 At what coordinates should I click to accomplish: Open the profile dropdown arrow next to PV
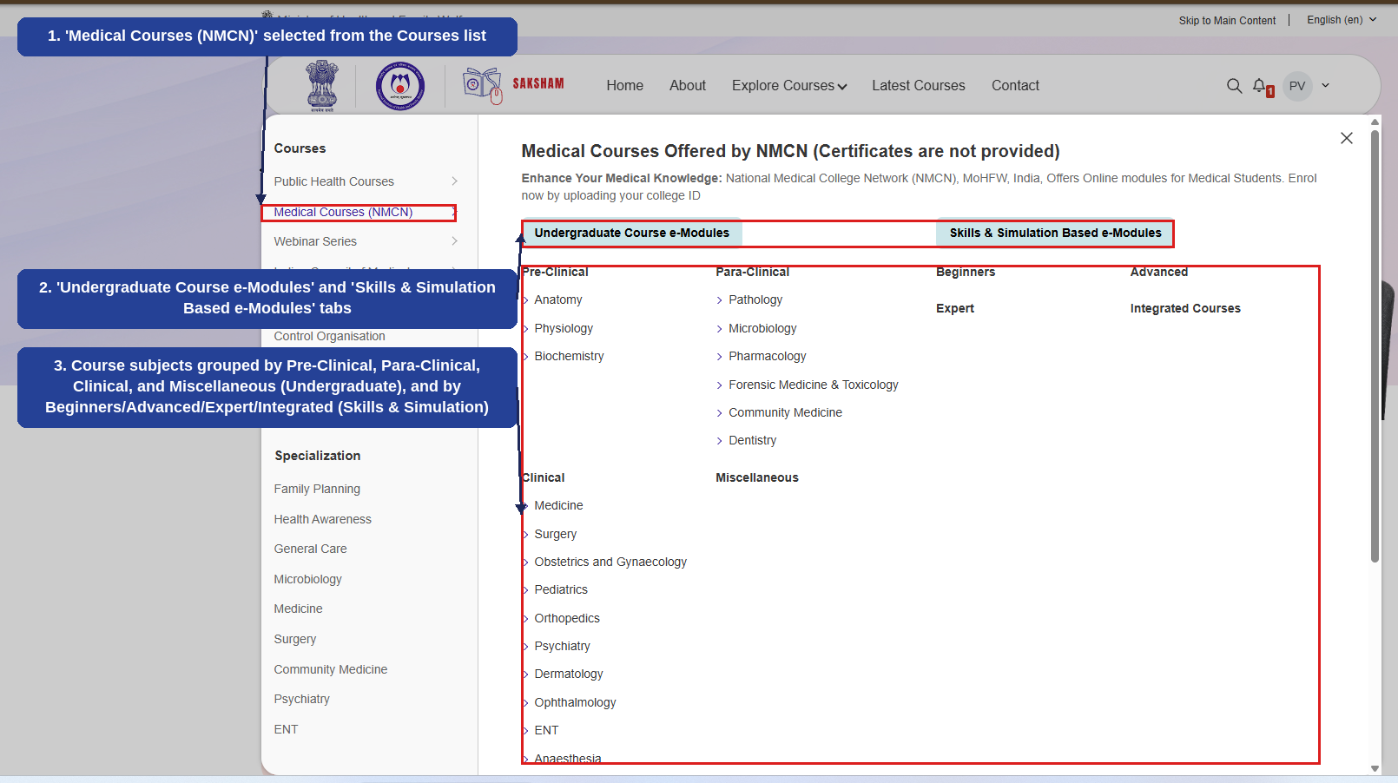click(x=1326, y=85)
